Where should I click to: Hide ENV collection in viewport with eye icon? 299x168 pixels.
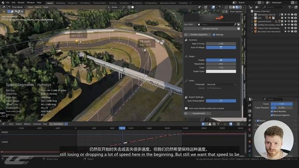289,18
